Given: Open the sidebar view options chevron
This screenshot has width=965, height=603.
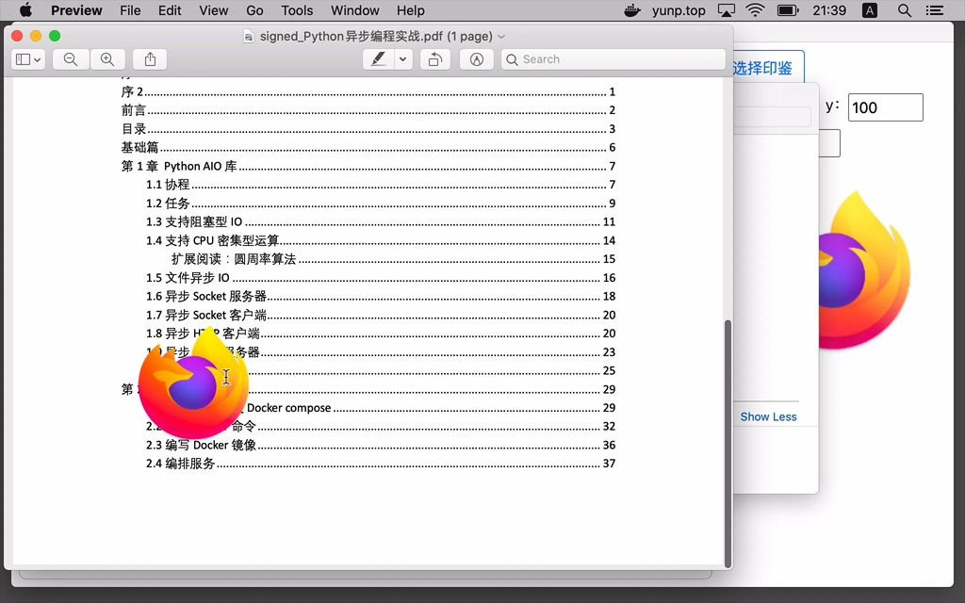Looking at the screenshot, I should tap(39, 59).
